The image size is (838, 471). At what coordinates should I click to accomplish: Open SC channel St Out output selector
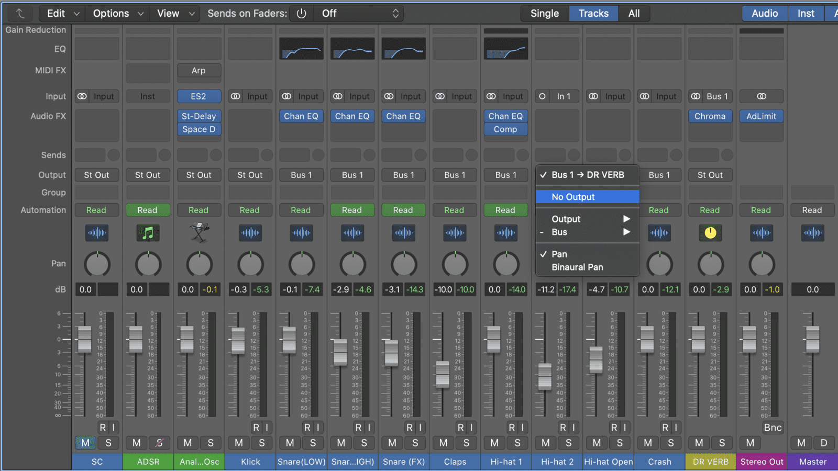(x=97, y=175)
